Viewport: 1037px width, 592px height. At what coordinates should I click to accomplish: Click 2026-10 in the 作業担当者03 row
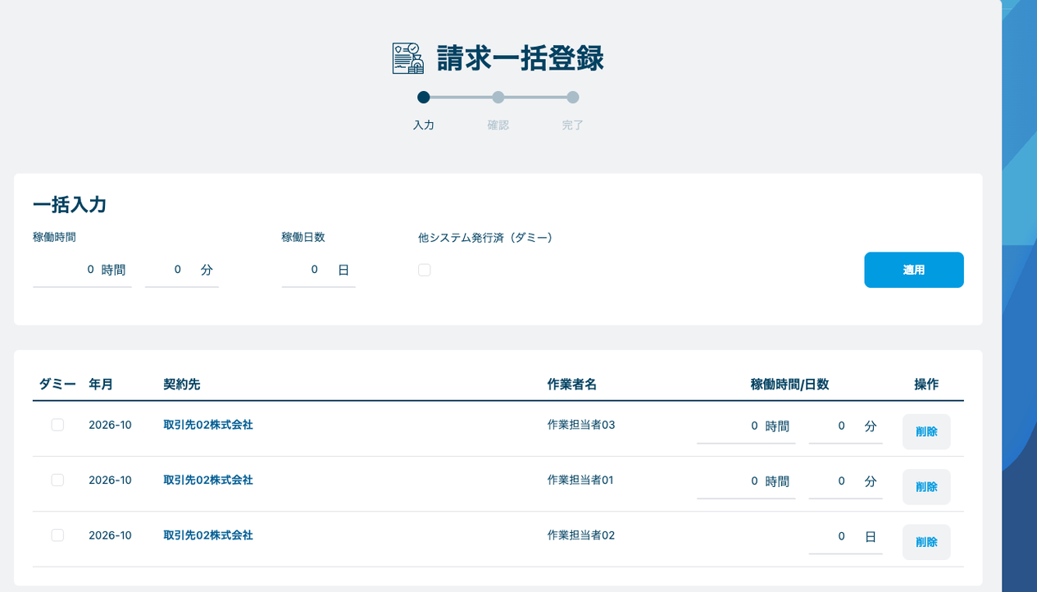(110, 425)
